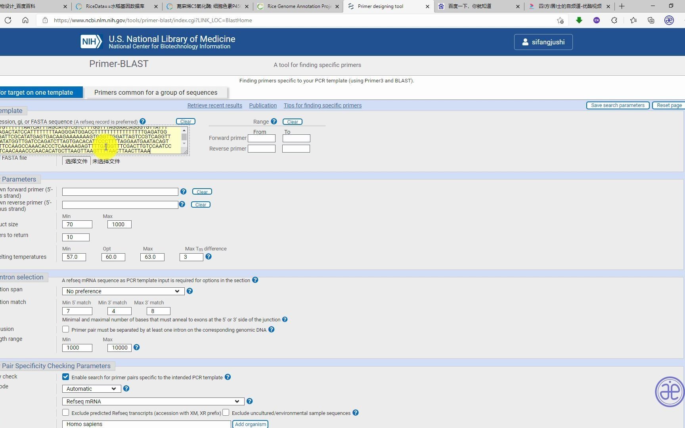Switch to Rice Genome Annotation Project tab

tap(298, 6)
